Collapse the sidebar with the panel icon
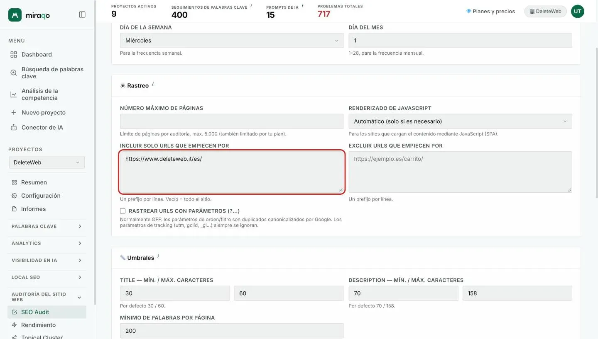The image size is (598, 339). coord(82,15)
